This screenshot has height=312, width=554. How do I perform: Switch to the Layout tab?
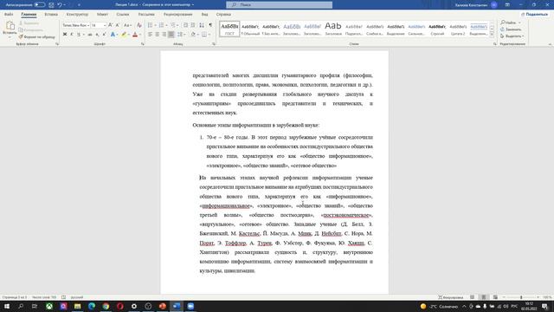102,14
